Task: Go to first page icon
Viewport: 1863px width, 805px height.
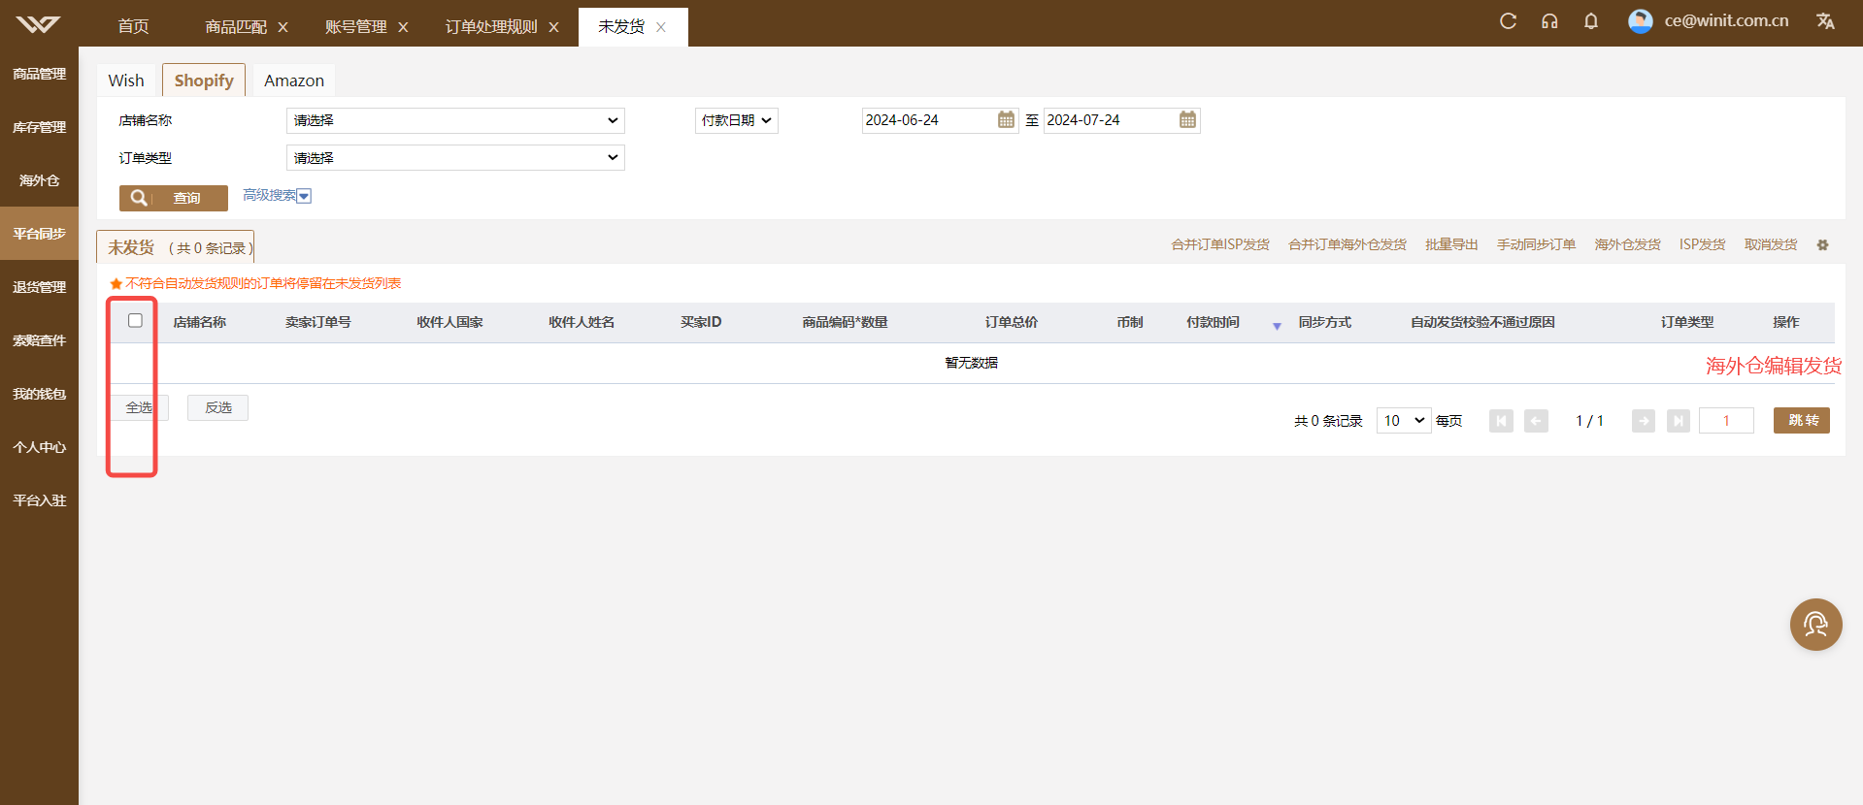Action: [1501, 421]
